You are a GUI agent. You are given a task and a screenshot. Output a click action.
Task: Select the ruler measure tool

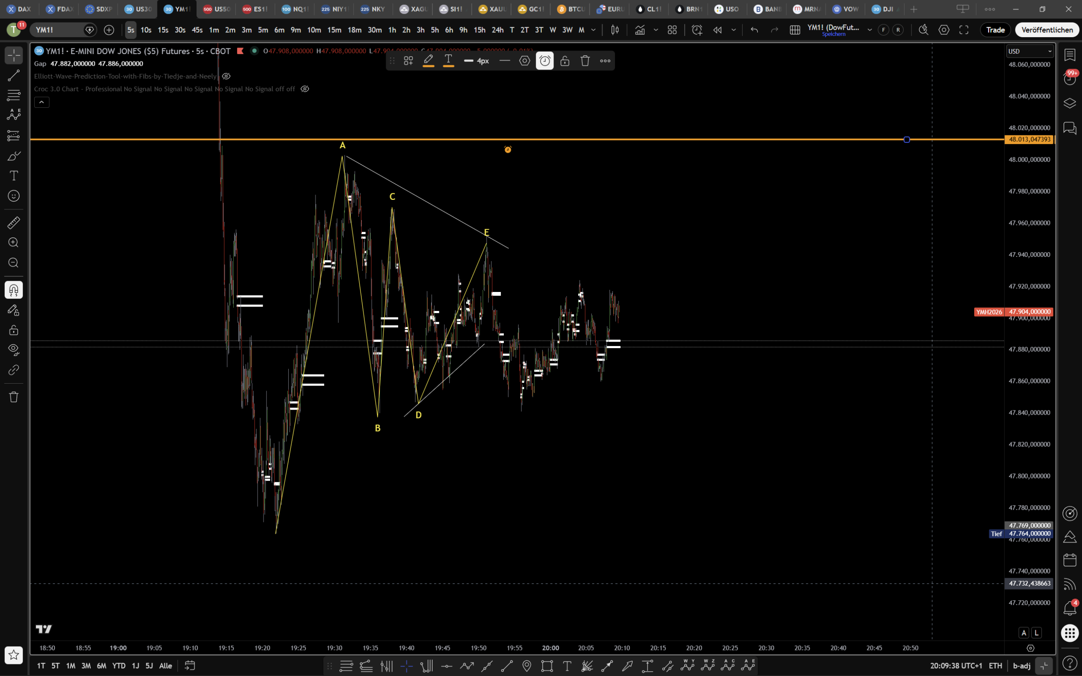[x=13, y=222]
